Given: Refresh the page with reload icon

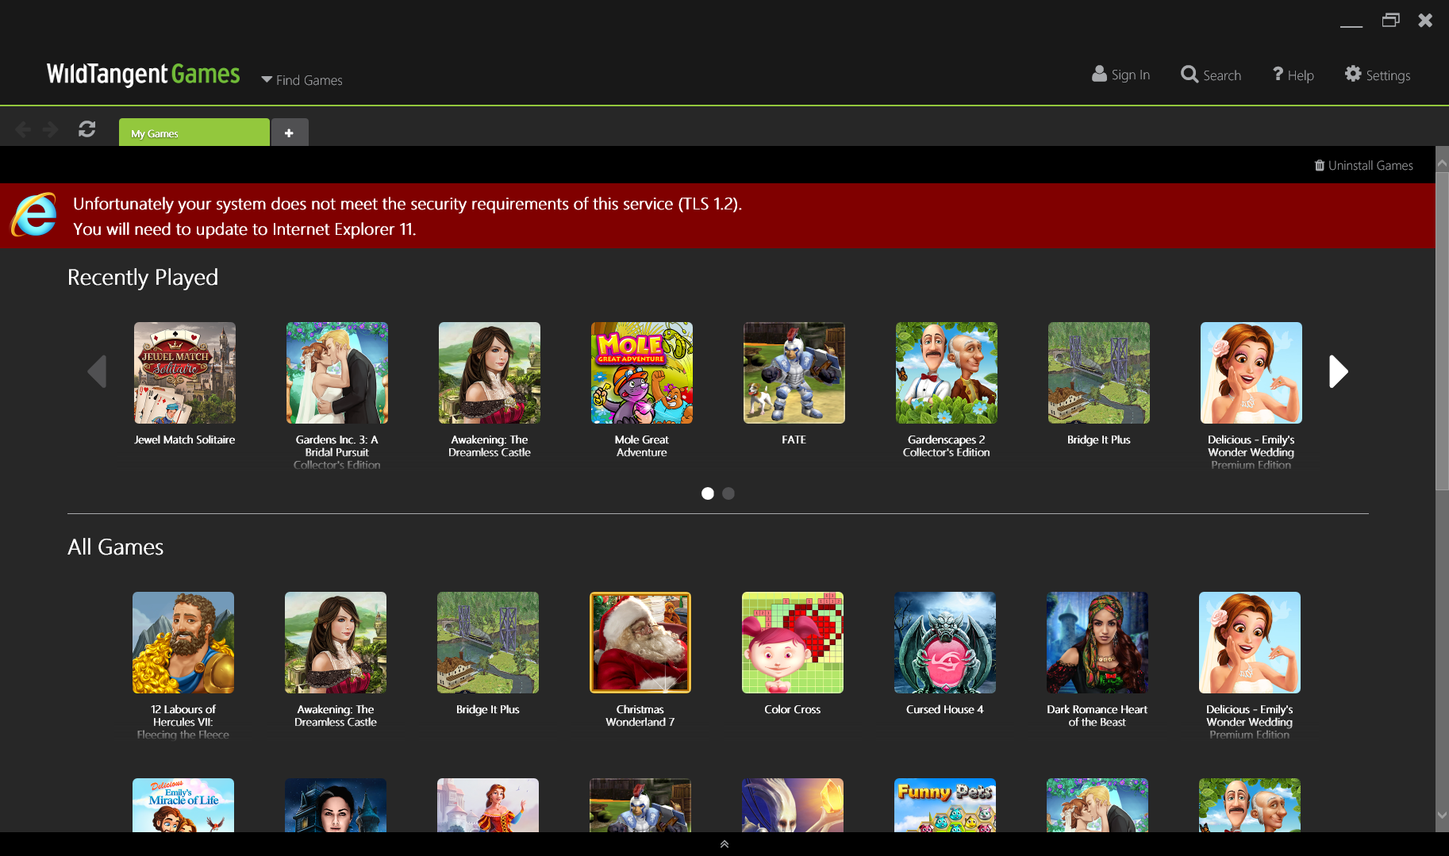Looking at the screenshot, I should tap(87, 129).
